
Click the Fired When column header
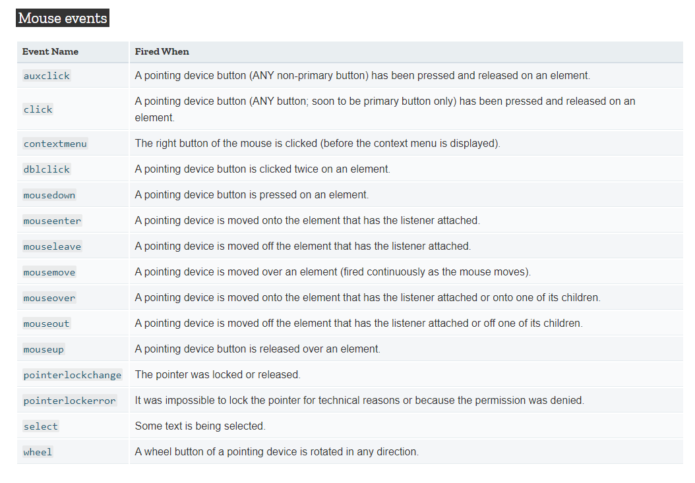tap(162, 51)
